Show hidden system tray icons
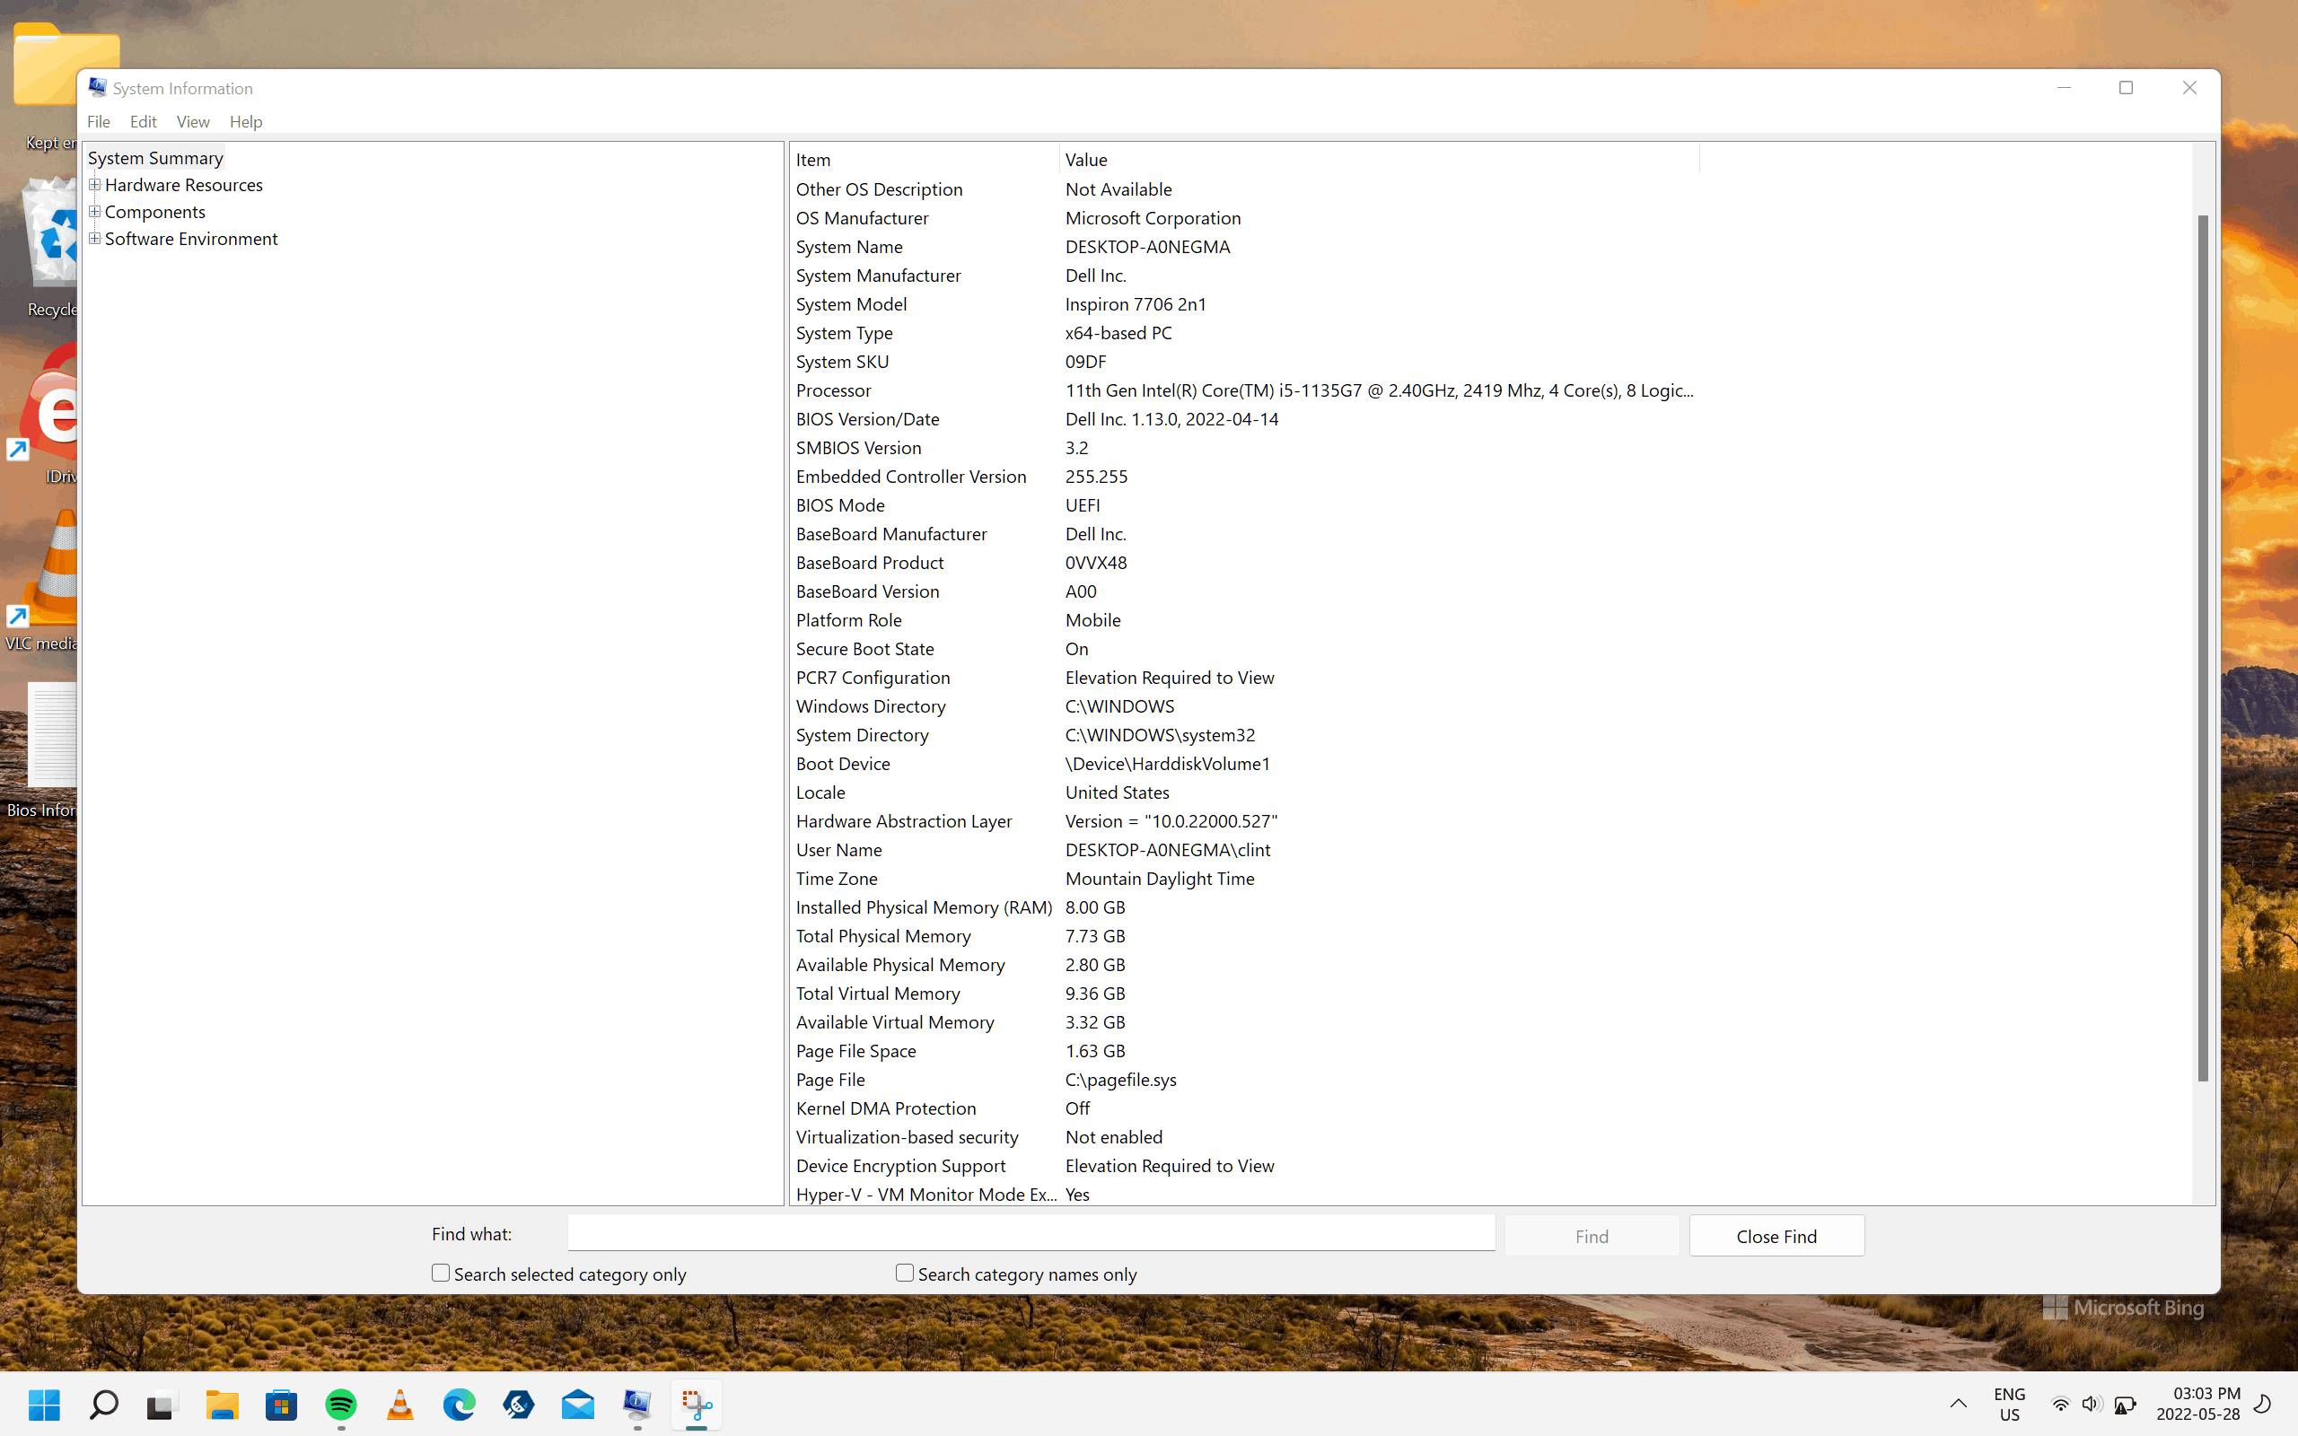The width and height of the screenshot is (2298, 1436). (1958, 1404)
